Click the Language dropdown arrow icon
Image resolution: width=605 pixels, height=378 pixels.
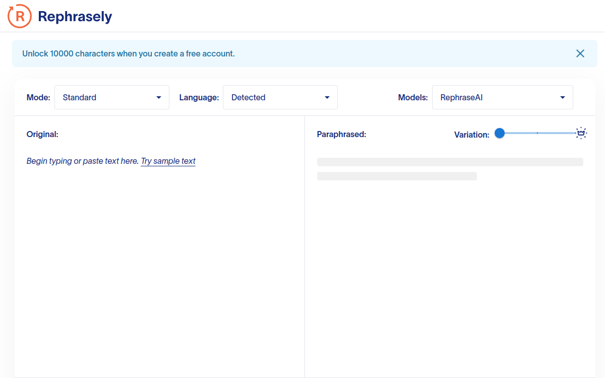click(x=327, y=97)
